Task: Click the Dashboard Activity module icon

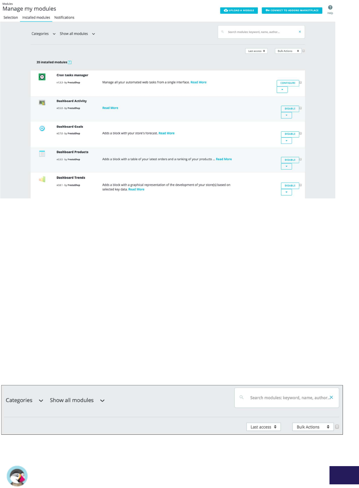Action: pos(42,102)
